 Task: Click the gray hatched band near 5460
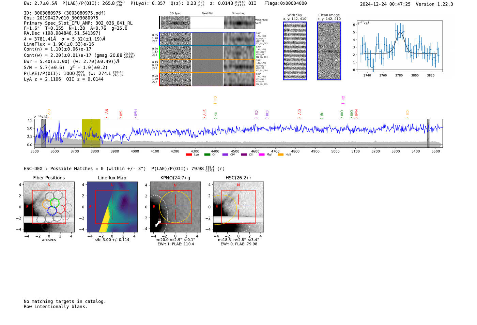click(428, 133)
